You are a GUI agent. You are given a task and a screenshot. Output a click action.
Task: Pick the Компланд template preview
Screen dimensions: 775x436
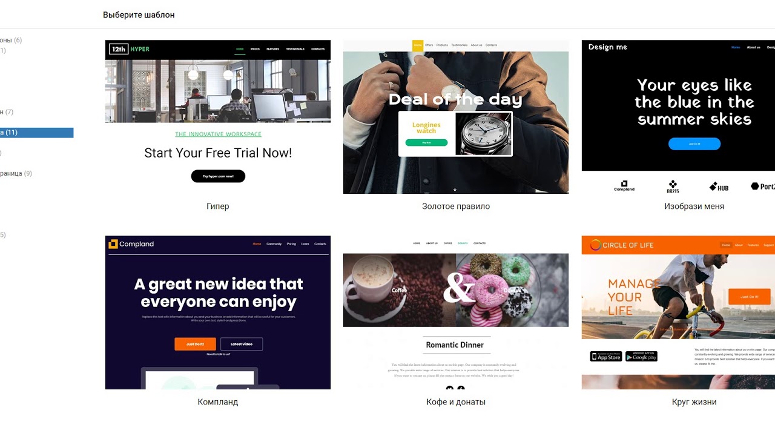218,312
